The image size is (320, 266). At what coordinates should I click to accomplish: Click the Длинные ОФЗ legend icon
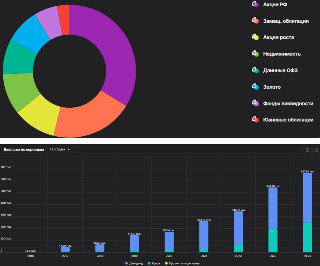pyautogui.click(x=255, y=70)
